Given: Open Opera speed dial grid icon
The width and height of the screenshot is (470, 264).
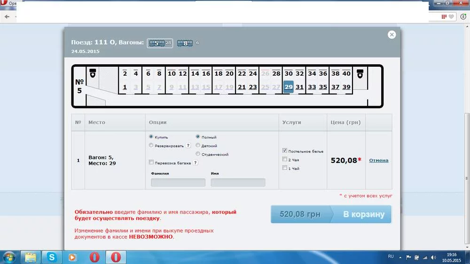Looking at the screenshot, I should click(x=444, y=17).
